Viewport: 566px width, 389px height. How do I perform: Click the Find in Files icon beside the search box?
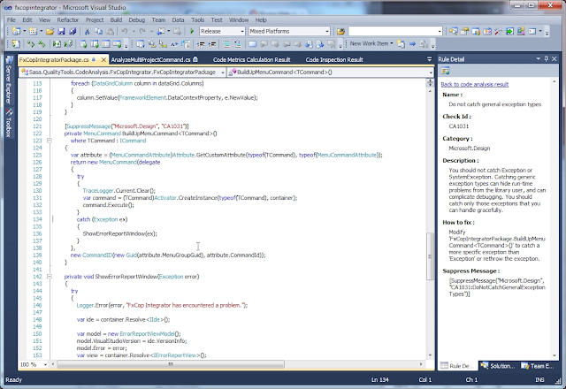340,32
